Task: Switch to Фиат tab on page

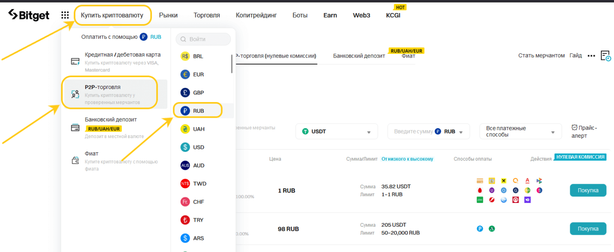Action: 409,56
